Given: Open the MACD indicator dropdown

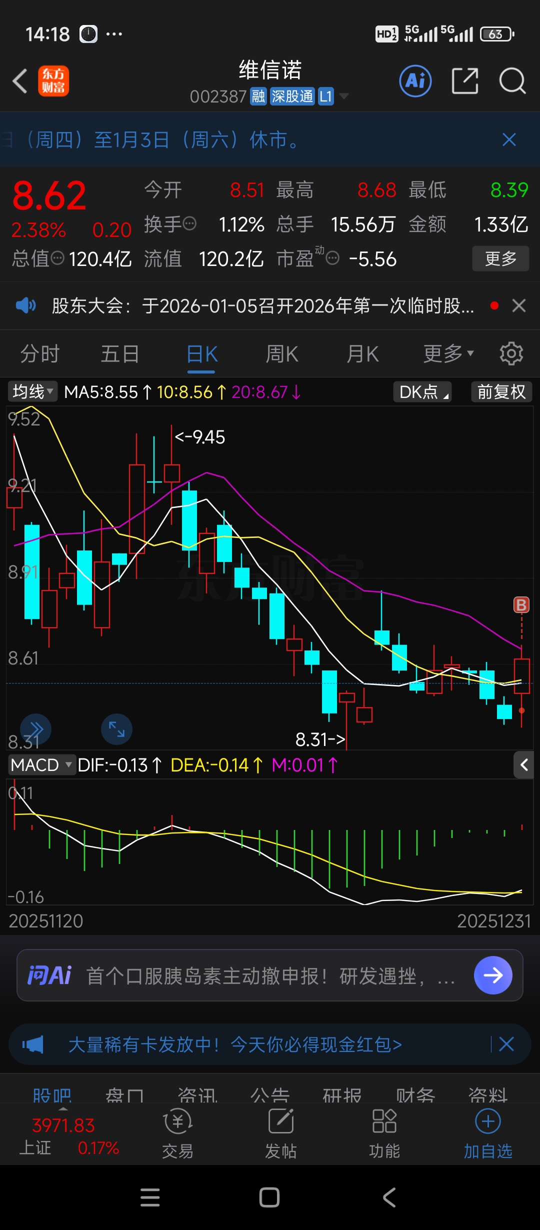Looking at the screenshot, I should 42,765.
